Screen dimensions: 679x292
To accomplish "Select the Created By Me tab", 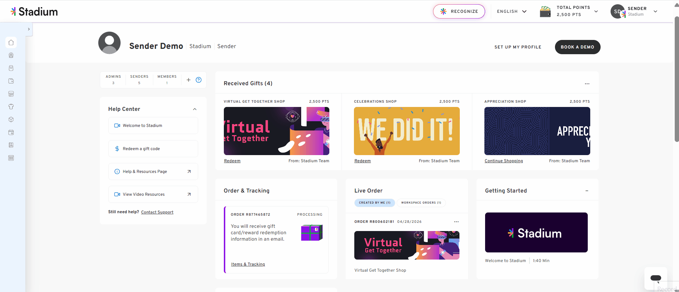I will tap(375, 203).
